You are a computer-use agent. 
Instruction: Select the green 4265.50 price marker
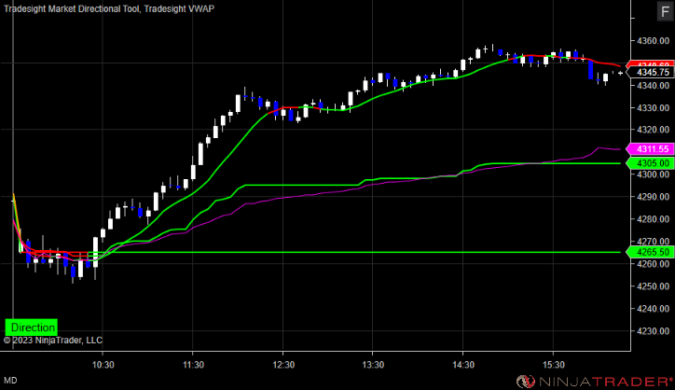coord(650,252)
